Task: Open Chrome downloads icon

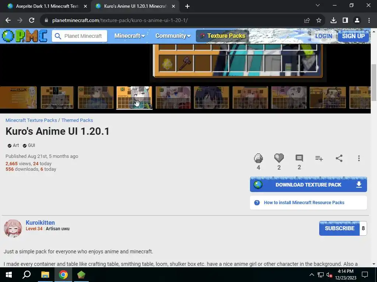Action: pyautogui.click(x=333, y=21)
